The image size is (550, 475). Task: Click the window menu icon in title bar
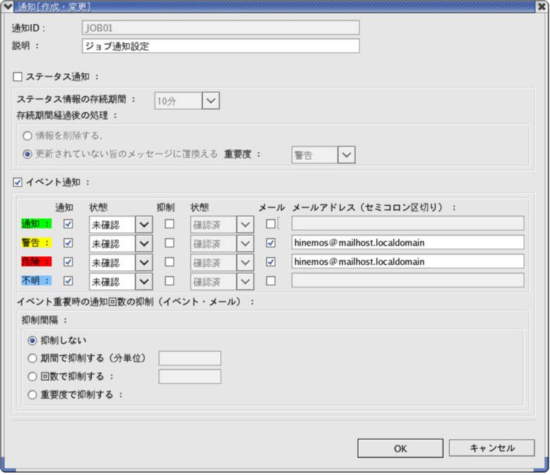[x=8, y=7]
